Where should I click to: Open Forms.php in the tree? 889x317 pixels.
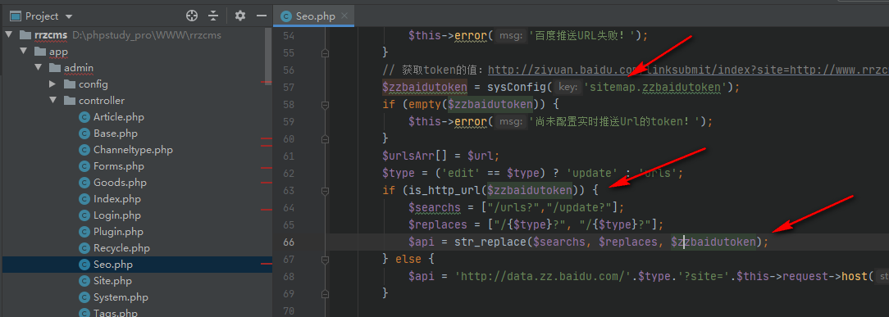118,166
